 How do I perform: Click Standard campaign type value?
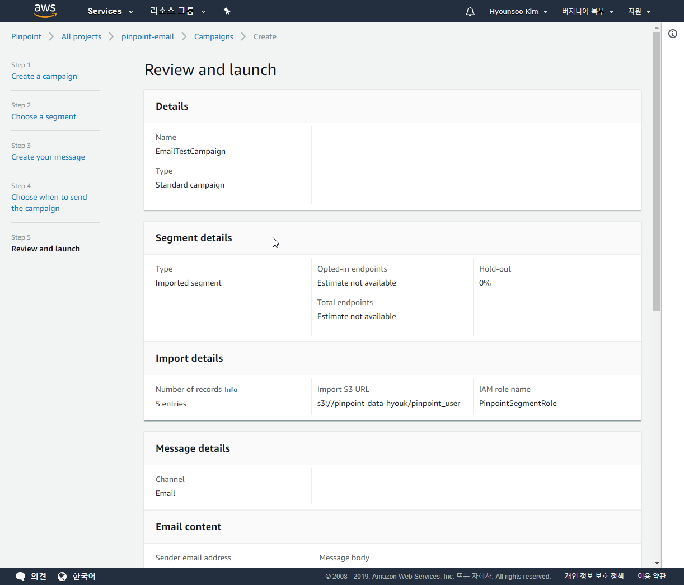(x=190, y=185)
